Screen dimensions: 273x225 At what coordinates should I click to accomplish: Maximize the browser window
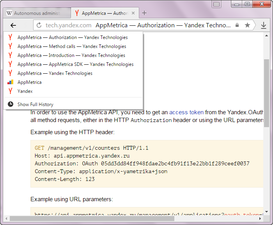247,4
